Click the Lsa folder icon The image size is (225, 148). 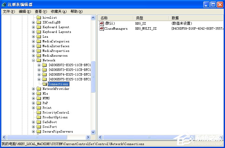[x=39, y=36]
